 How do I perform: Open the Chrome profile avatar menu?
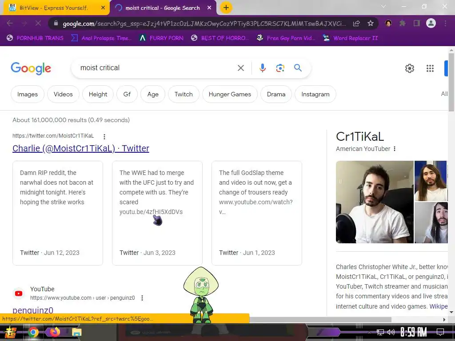431,23
